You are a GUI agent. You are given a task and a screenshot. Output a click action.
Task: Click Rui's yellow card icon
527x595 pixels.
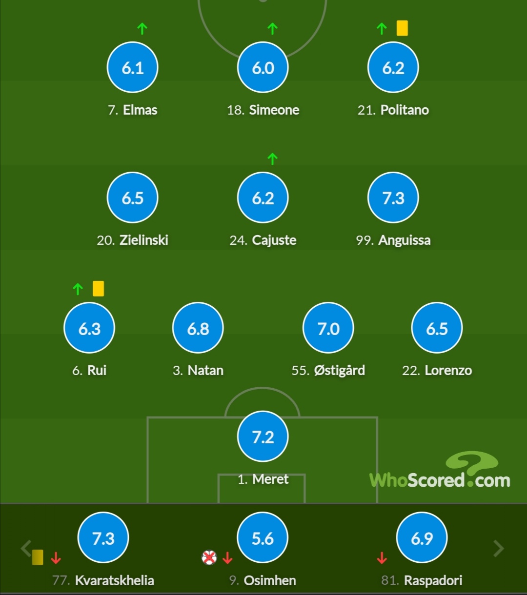(x=98, y=288)
